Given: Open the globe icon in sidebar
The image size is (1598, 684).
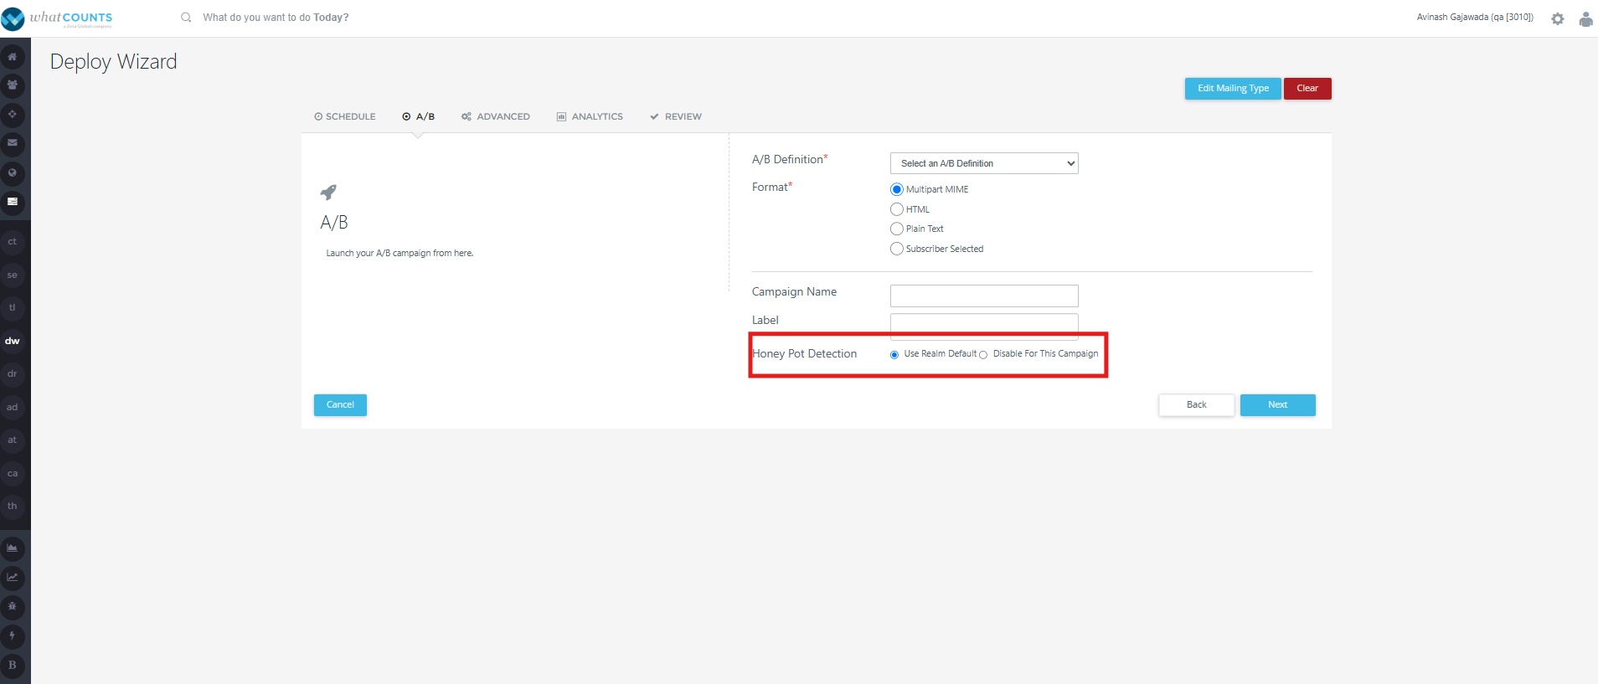Looking at the screenshot, I should point(13,173).
